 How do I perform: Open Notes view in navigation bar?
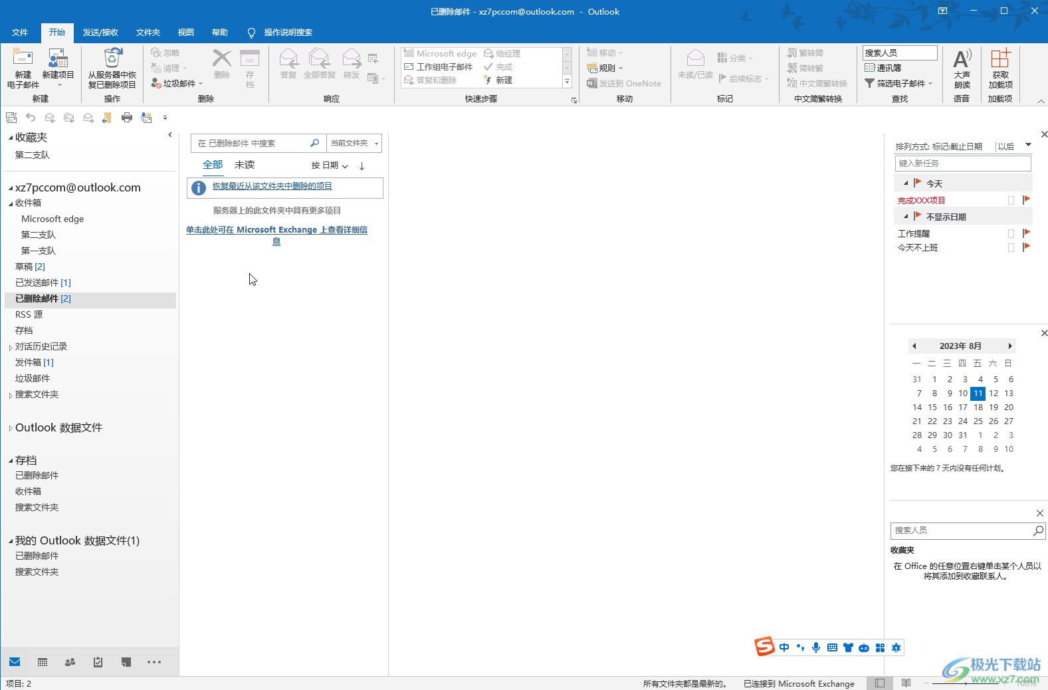coord(126,662)
